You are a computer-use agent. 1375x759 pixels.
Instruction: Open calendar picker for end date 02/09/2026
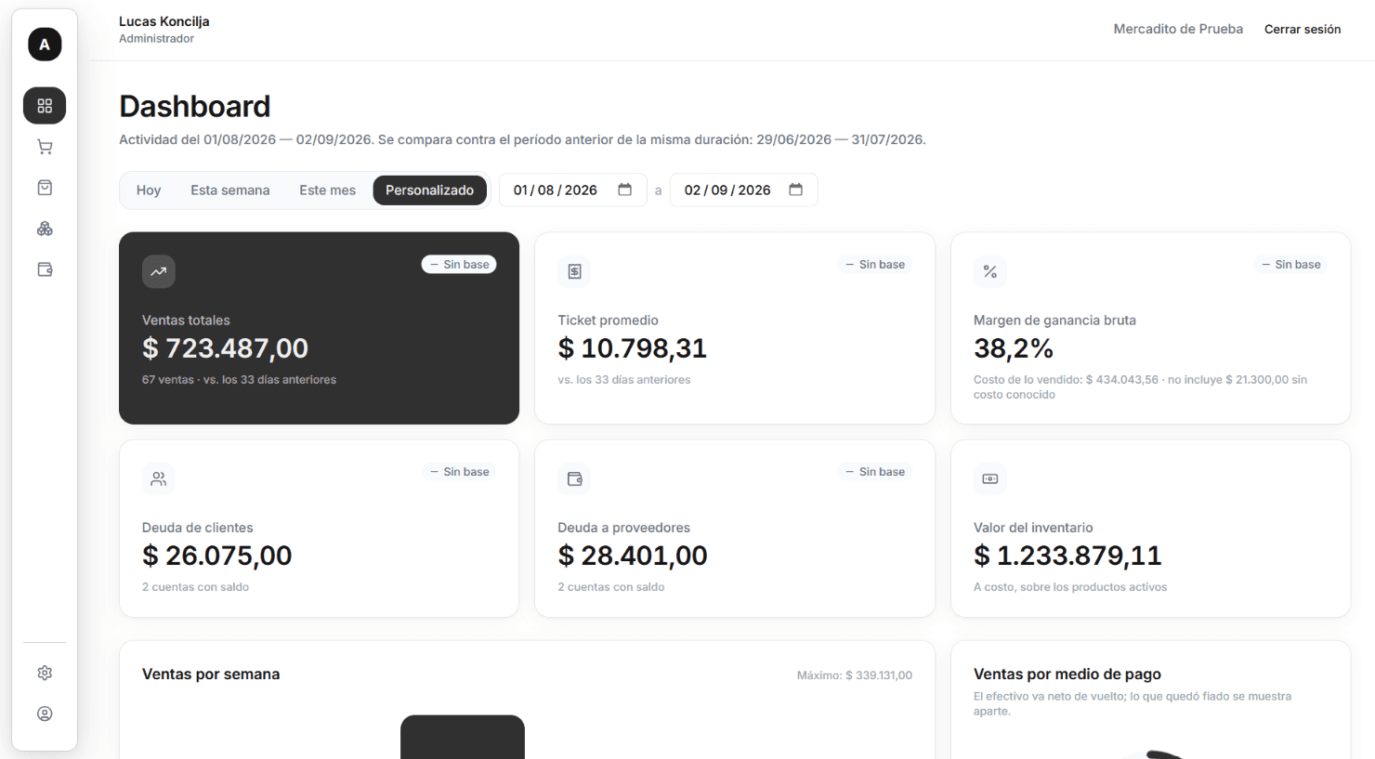796,190
